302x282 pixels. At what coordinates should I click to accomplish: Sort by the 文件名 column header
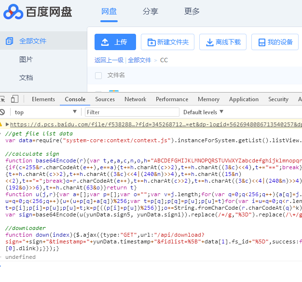pyautogui.click(x=116, y=75)
